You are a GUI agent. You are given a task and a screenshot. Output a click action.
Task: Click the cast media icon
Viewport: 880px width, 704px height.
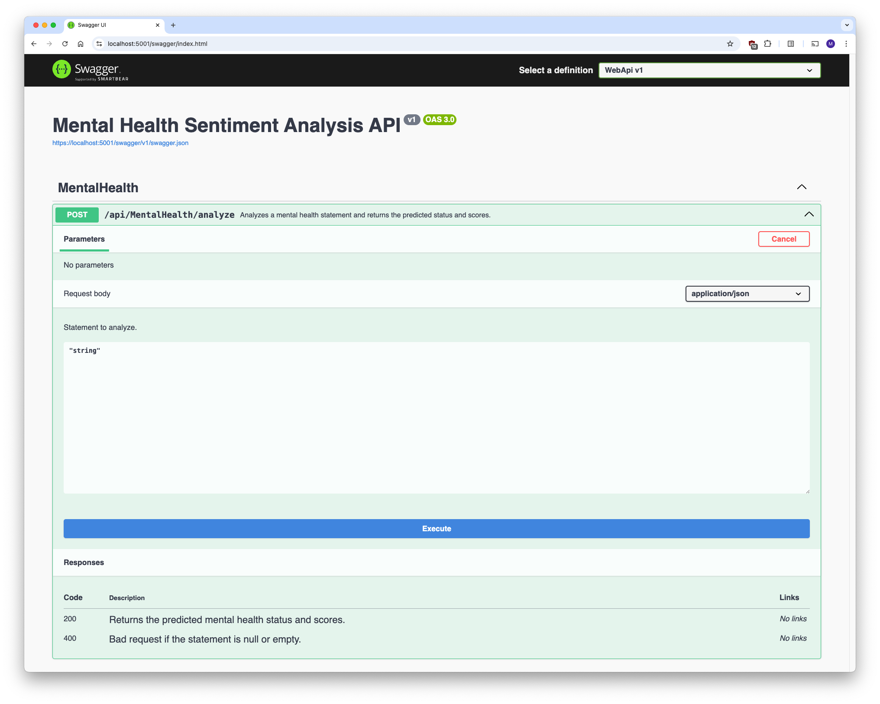pos(815,44)
